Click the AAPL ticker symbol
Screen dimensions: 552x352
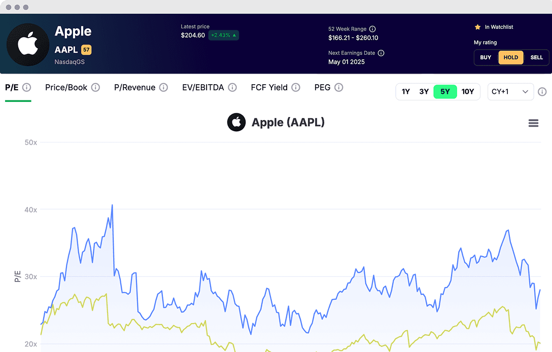[66, 50]
